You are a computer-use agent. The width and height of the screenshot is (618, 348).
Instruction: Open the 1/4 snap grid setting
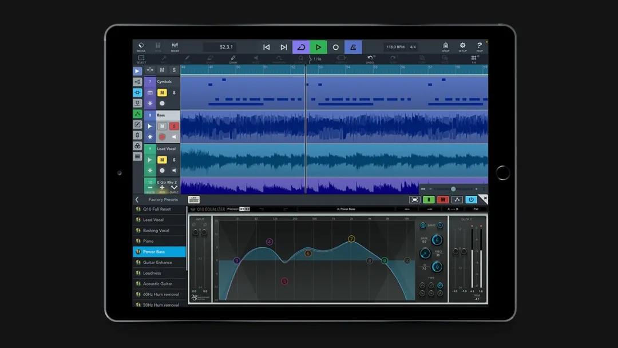(474, 59)
